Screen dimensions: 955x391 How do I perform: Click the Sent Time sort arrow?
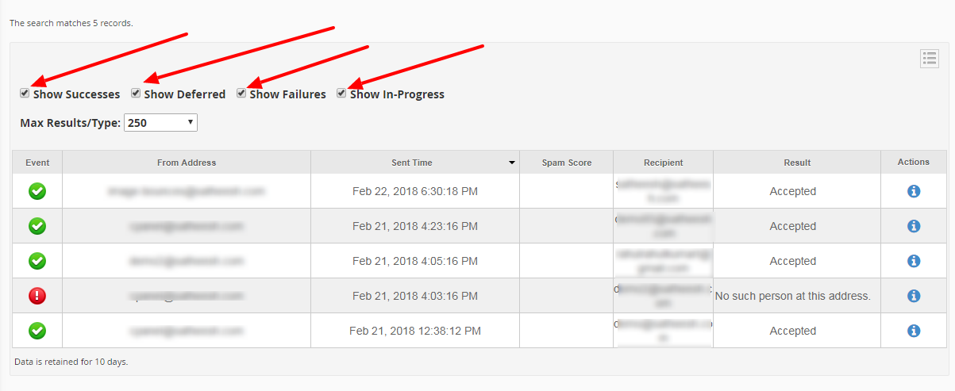click(512, 163)
